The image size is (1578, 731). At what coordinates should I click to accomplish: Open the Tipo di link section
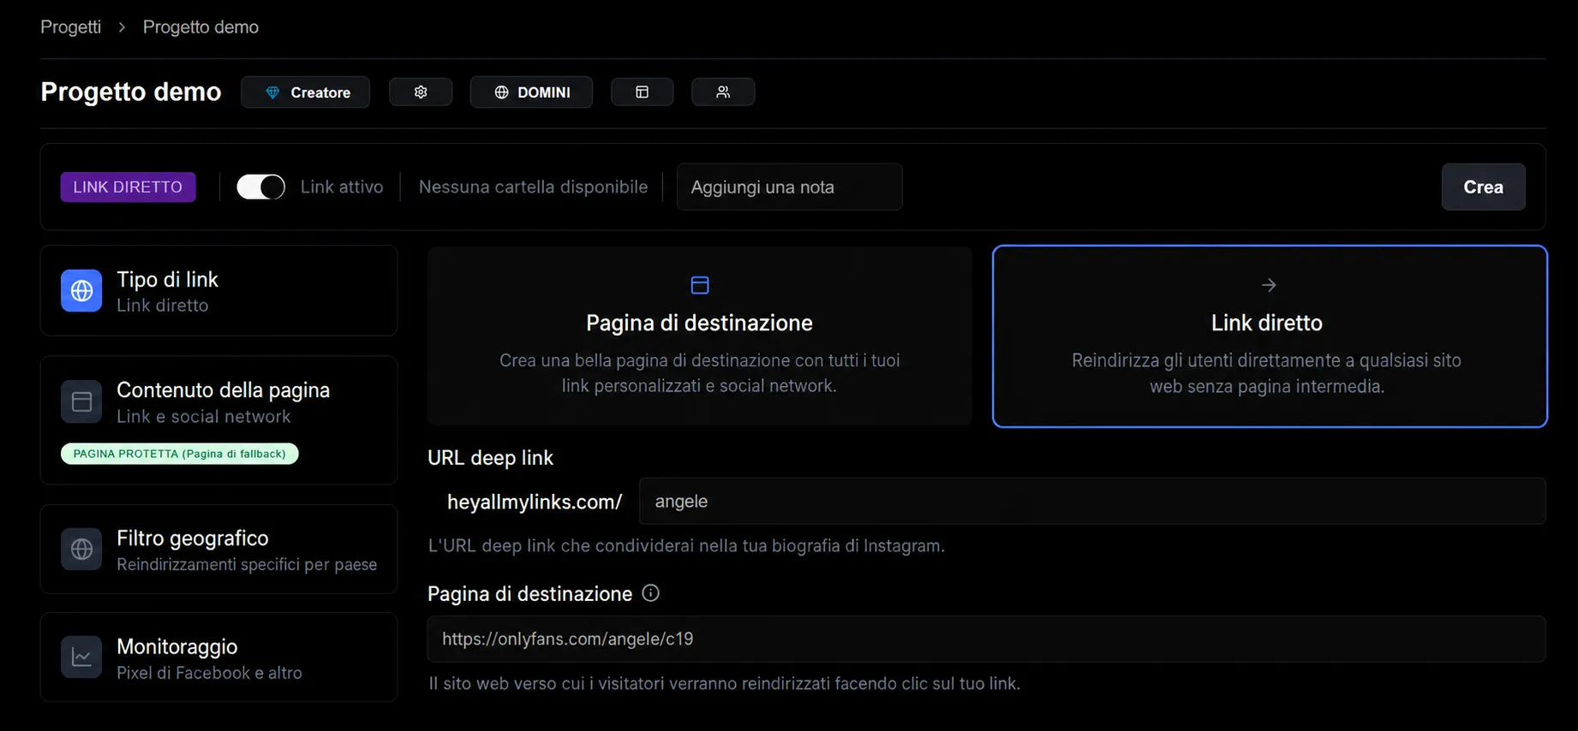click(218, 291)
